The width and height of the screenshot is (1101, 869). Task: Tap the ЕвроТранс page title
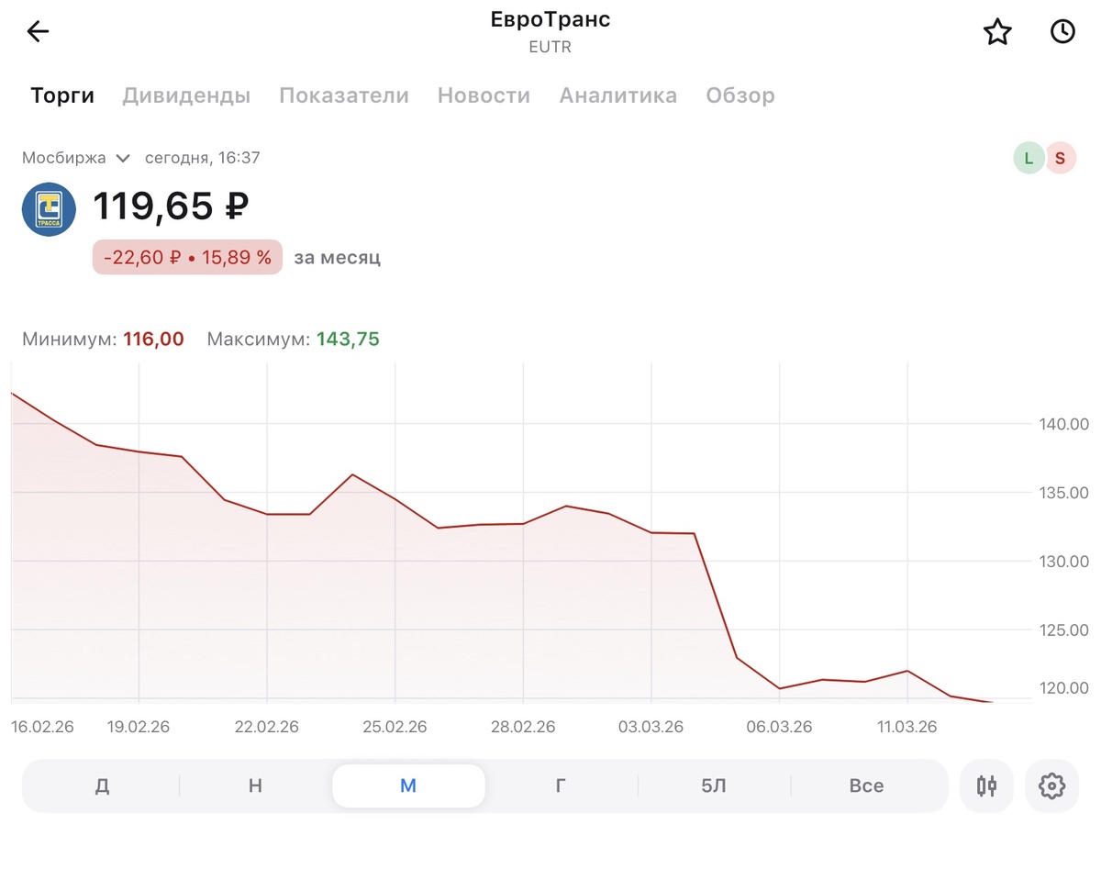pos(550,19)
